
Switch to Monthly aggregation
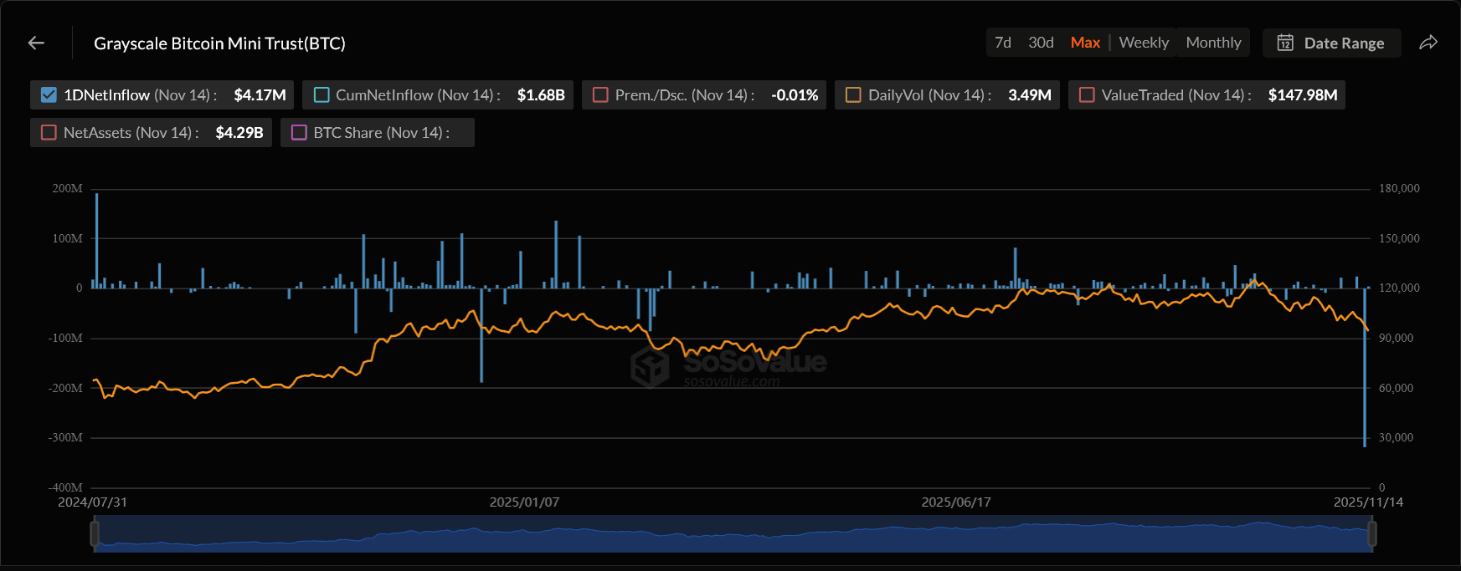click(x=1213, y=43)
